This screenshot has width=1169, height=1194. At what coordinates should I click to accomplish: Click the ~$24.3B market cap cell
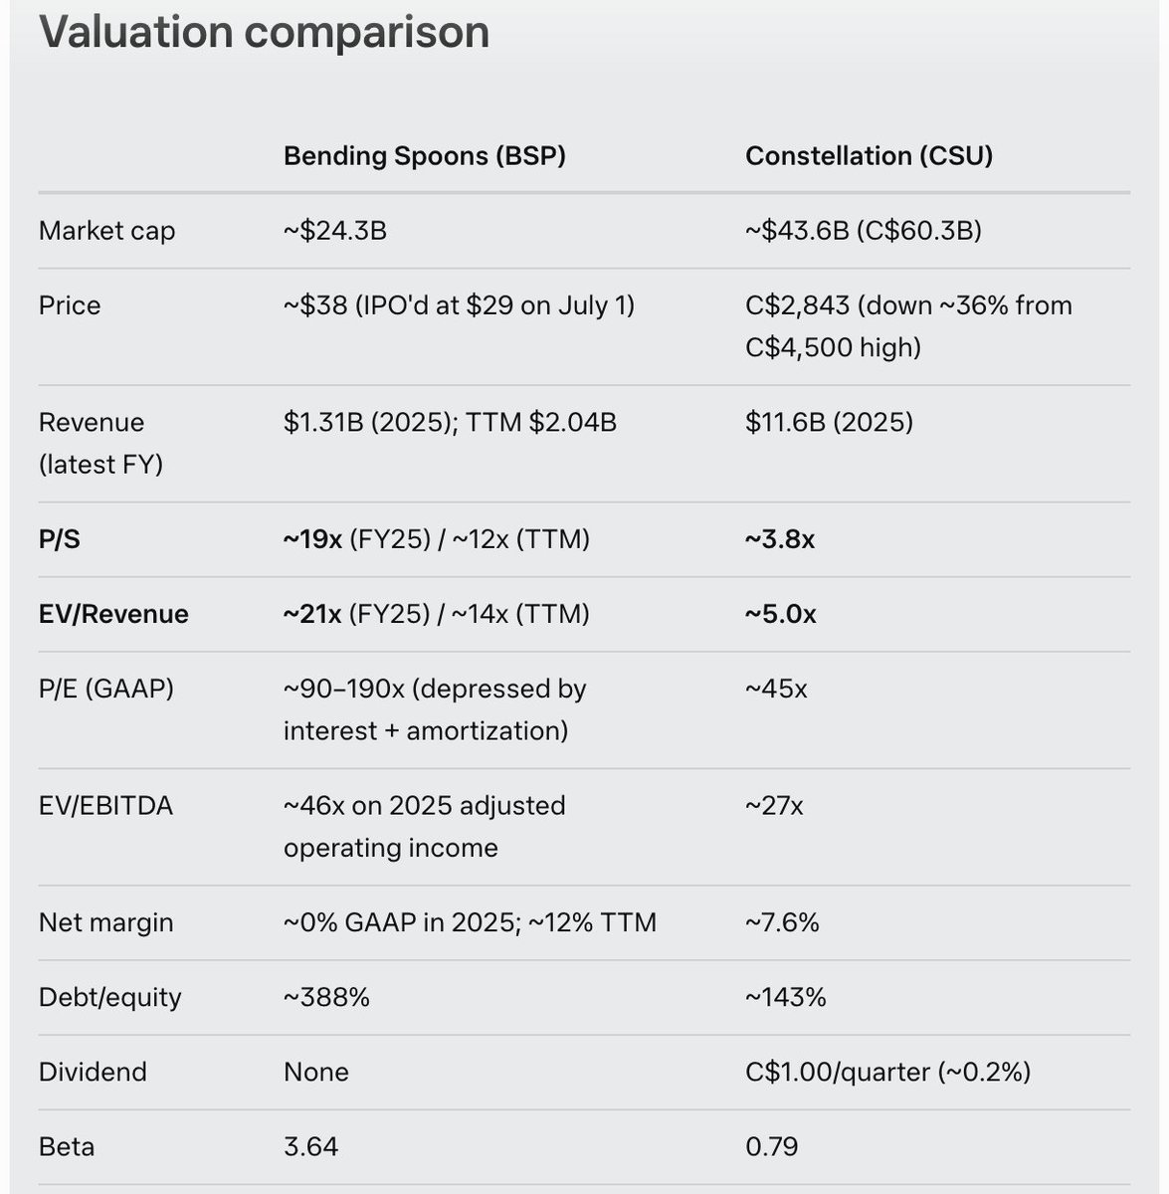335,231
